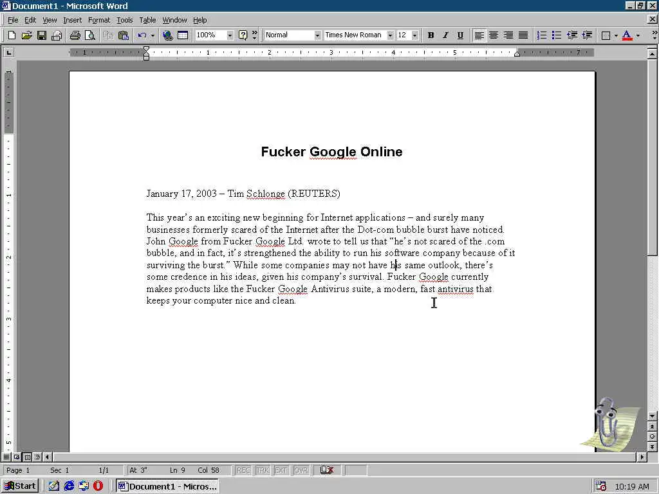This screenshot has width=659, height=494.
Task: Apply the Outside Border button
Action: point(606,35)
